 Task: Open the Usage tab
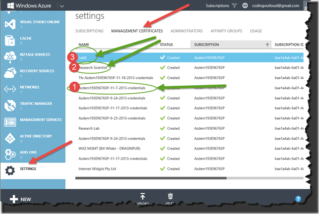pos(256,31)
